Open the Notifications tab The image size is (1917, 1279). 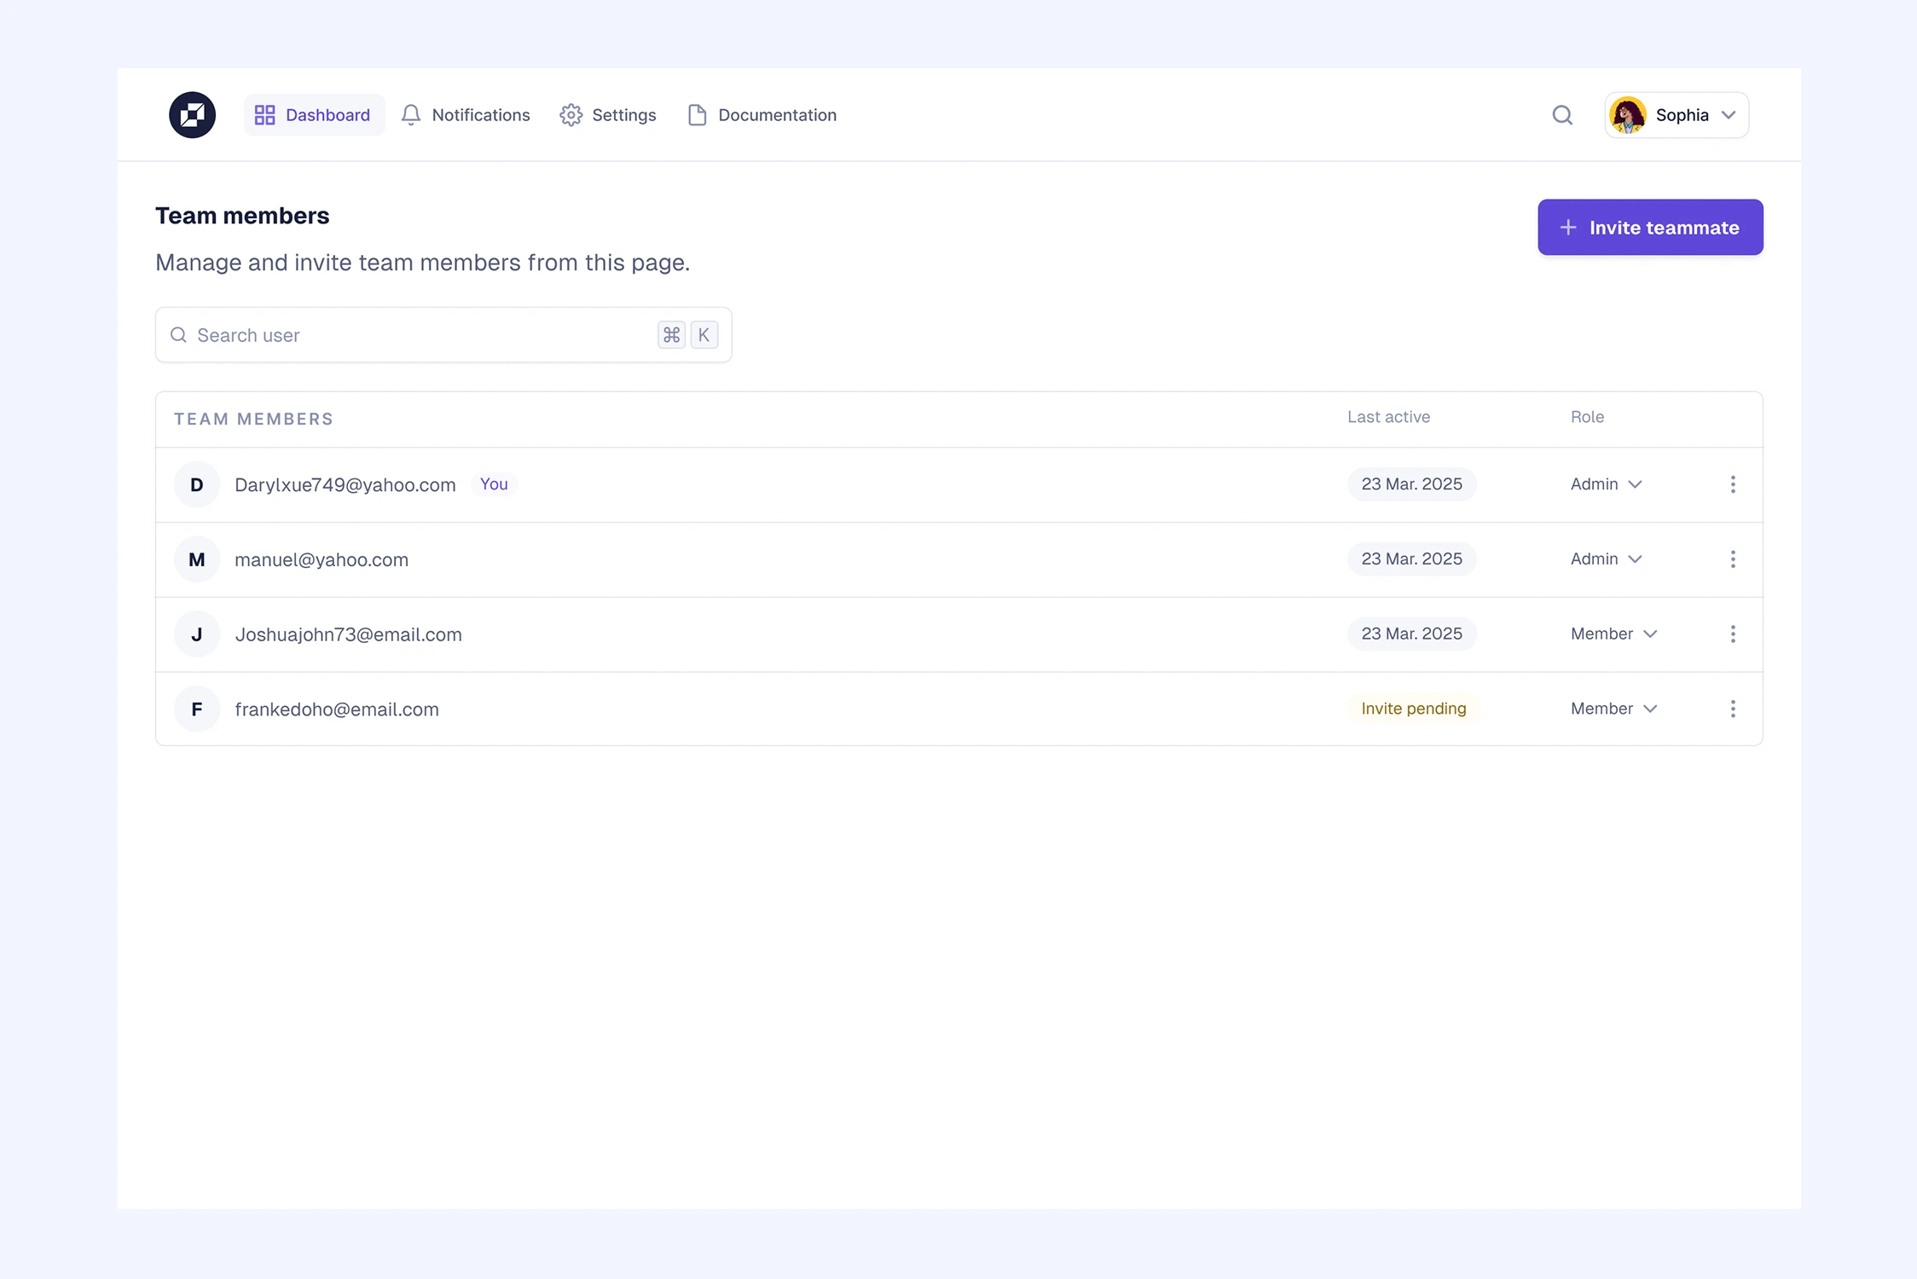coord(466,115)
